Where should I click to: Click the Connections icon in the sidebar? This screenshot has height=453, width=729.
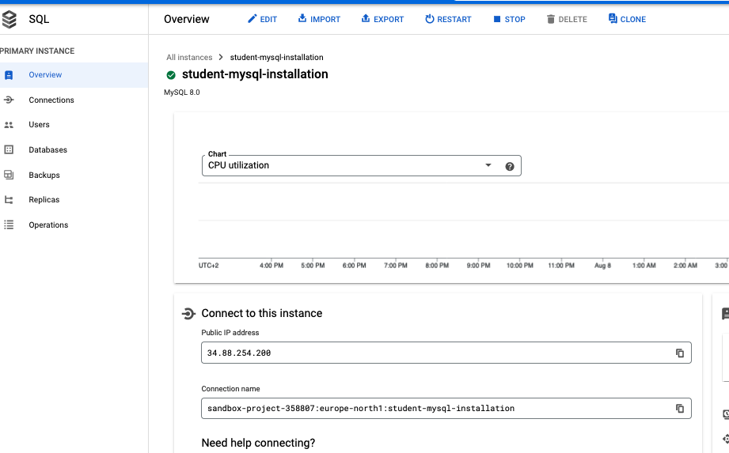pos(9,100)
